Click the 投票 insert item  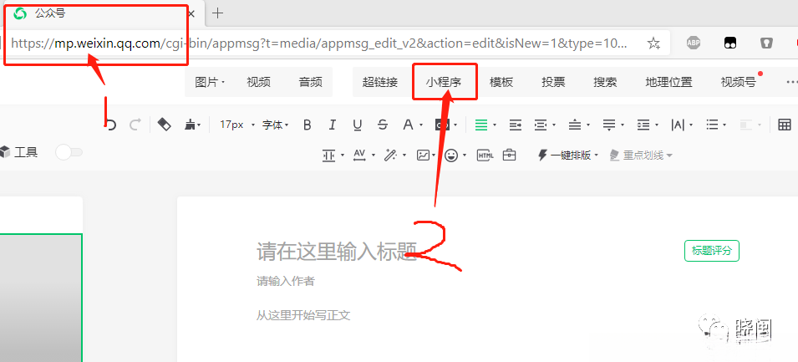(x=553, y=82)
